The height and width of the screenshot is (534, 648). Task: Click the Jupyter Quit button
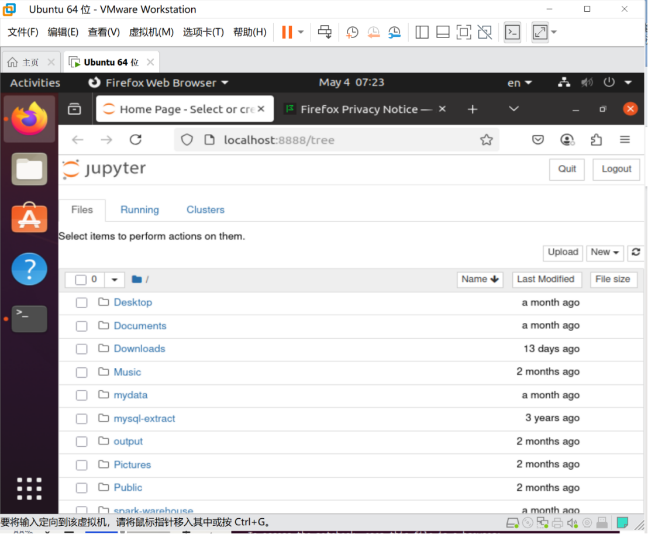pyautogui.click(x=567, y=169)
